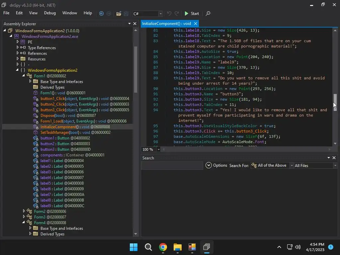The height and width of the screenshot is (255, 340).
Task: Click the code editor vertical scrollbar thumb
Action: 335,102
